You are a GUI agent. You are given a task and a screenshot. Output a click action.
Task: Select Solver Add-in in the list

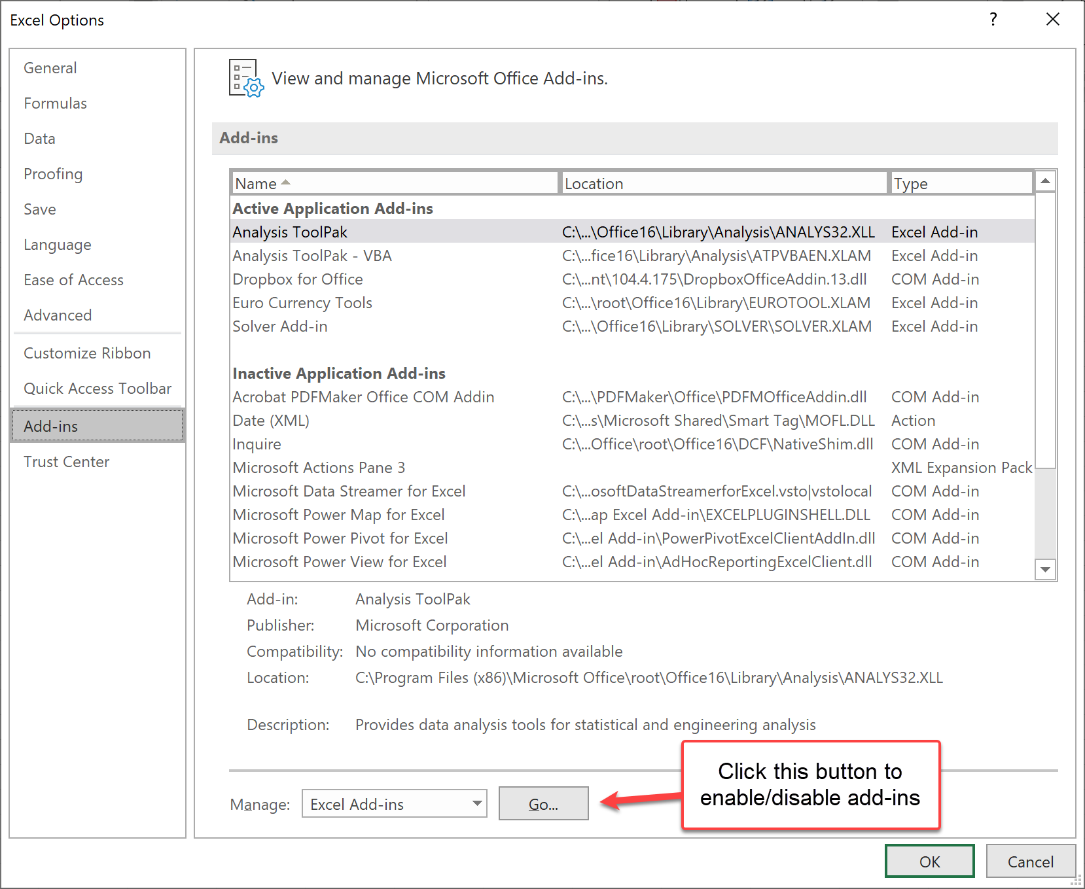tap(280, 326)
